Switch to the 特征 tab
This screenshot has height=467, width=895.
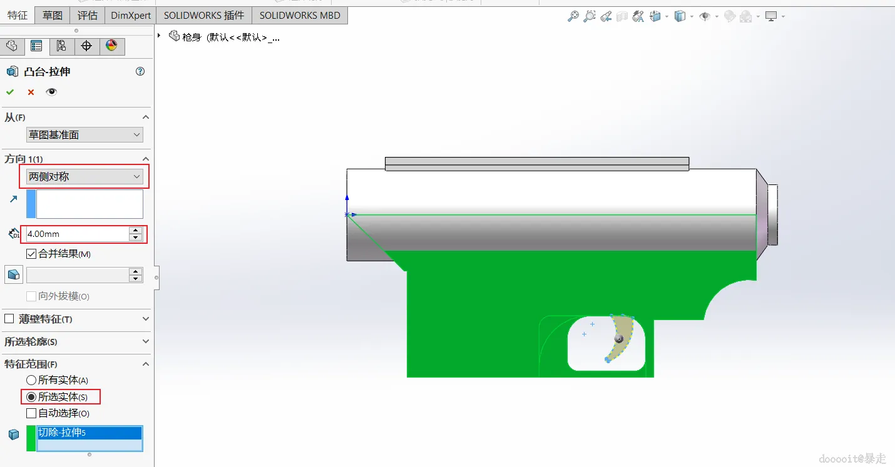click(x=18, y=16)
